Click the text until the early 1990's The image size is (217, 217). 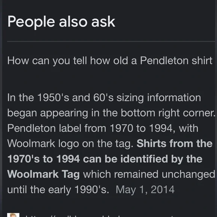(58, 189)
